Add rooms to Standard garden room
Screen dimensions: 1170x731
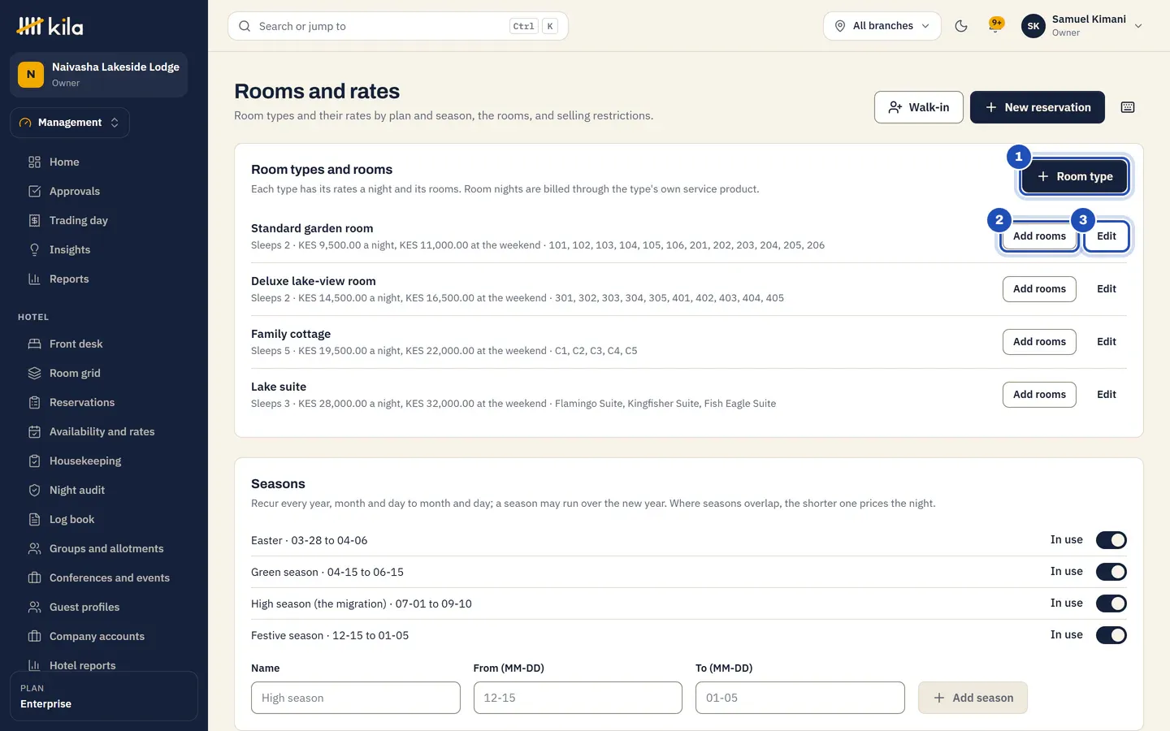(x=1039, y=236)
